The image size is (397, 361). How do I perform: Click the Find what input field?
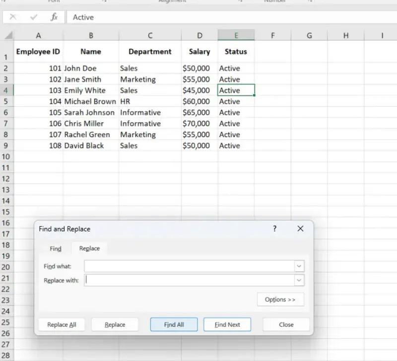pyautogui.click(x=190, y=266)
